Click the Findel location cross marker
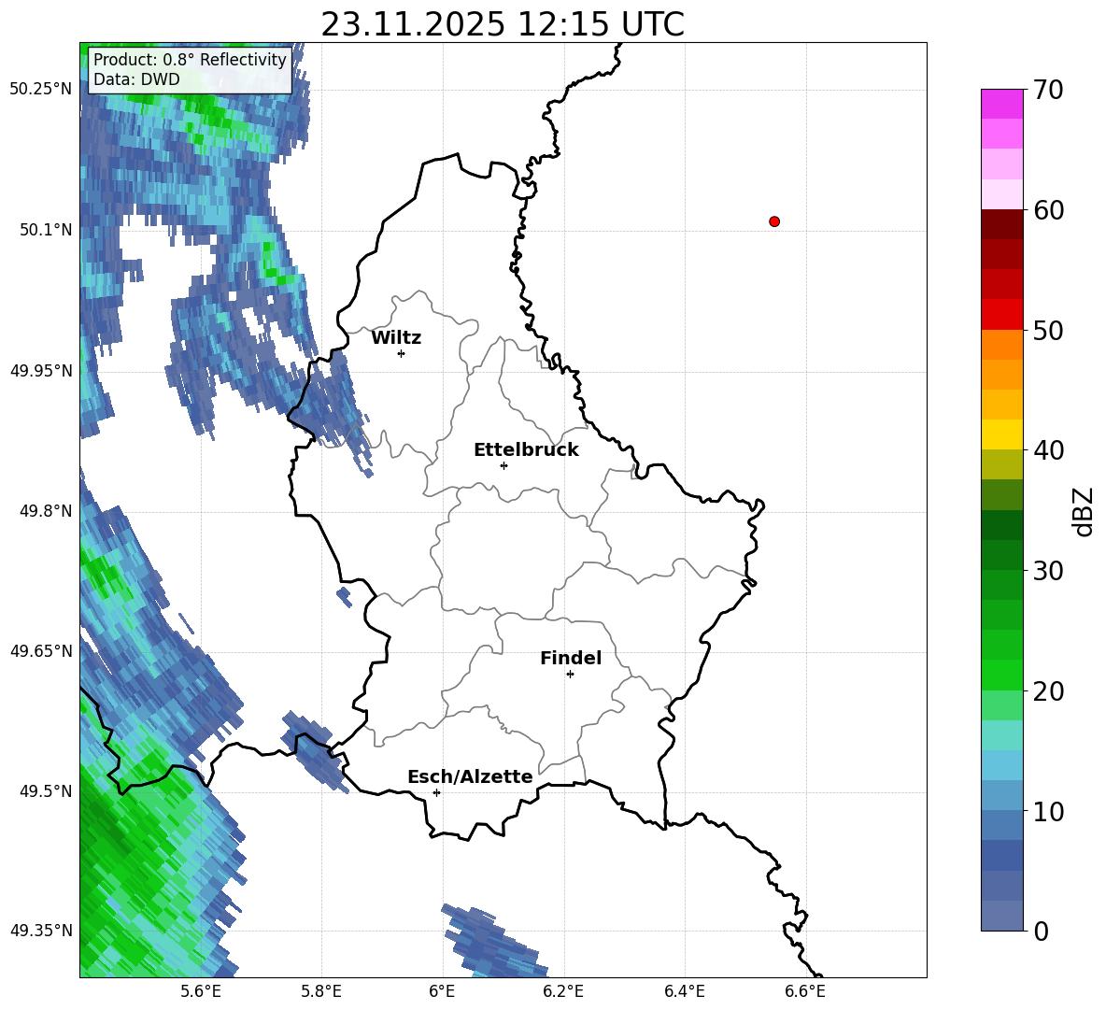The width and height of the screenshot is (1106, 1010). point(570,675)
